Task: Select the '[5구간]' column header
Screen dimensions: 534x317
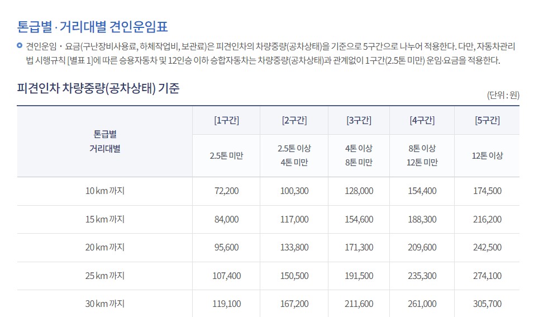Action: click(x=487, y=121)
